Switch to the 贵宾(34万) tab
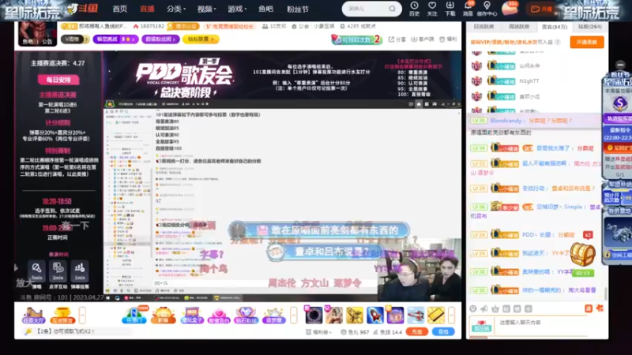The height and width of the screenshot is (355, 632). (555, 27)
